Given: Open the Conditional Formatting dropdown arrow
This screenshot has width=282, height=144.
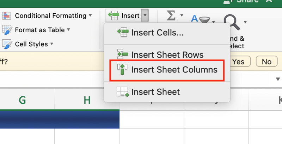Looking at the screenshot, I should tap(90, 15).
